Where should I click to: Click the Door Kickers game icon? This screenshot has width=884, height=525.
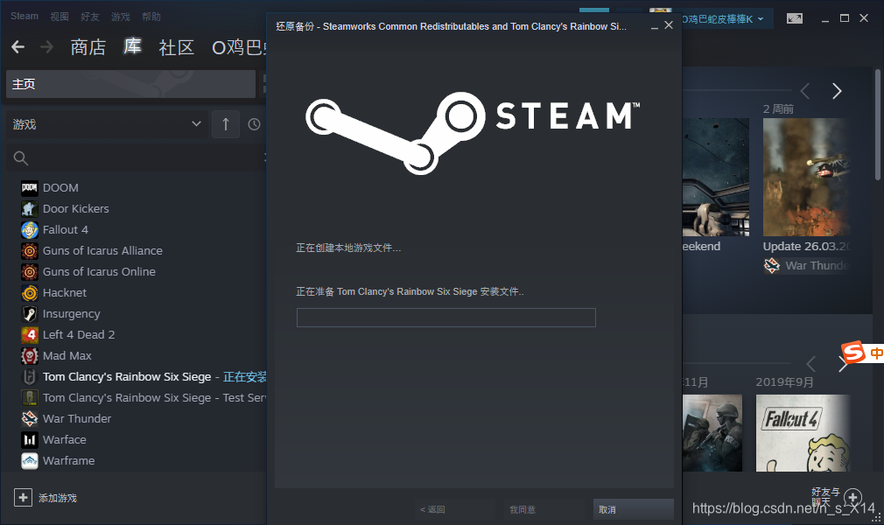(29, 208)
